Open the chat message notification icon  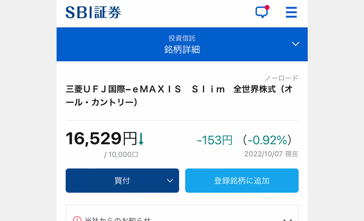262,12
